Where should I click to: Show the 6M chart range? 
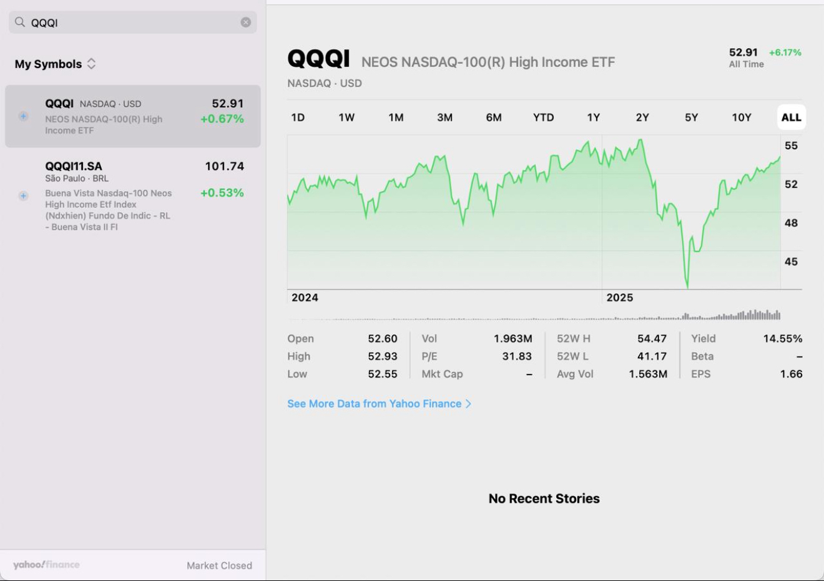[494, 117]
